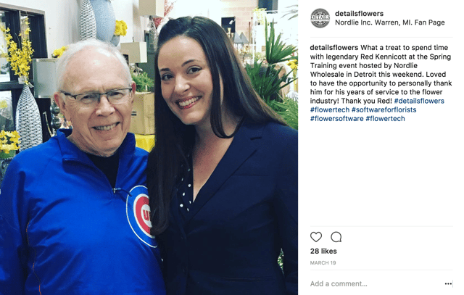
Task: Click the woman's face in photo
Action: point(185,80)
